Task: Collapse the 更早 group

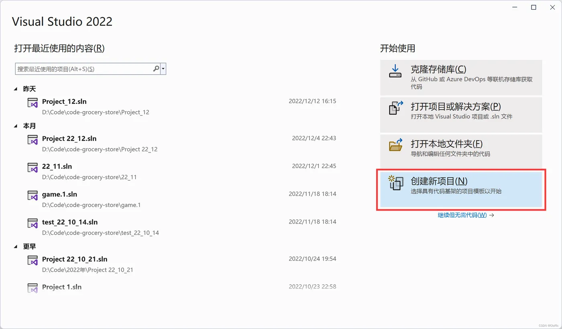Action: 16,246
